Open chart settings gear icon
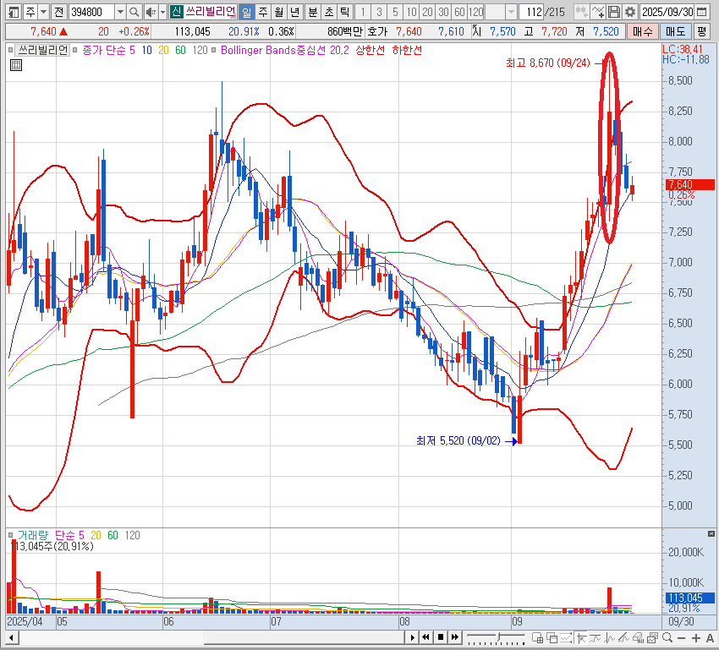The height and width of the screenshot is (650, 719). pyautogui.click(x=629, y=12)
